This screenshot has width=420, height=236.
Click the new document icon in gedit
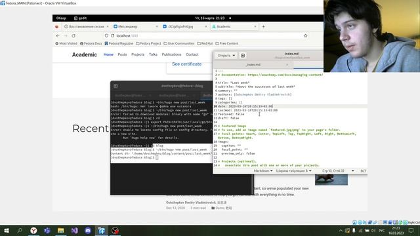[x=243, y=55]
